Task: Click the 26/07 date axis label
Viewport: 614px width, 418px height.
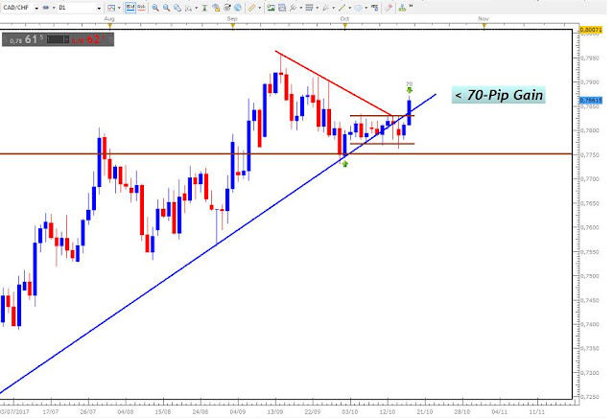Action: (88, 411)
